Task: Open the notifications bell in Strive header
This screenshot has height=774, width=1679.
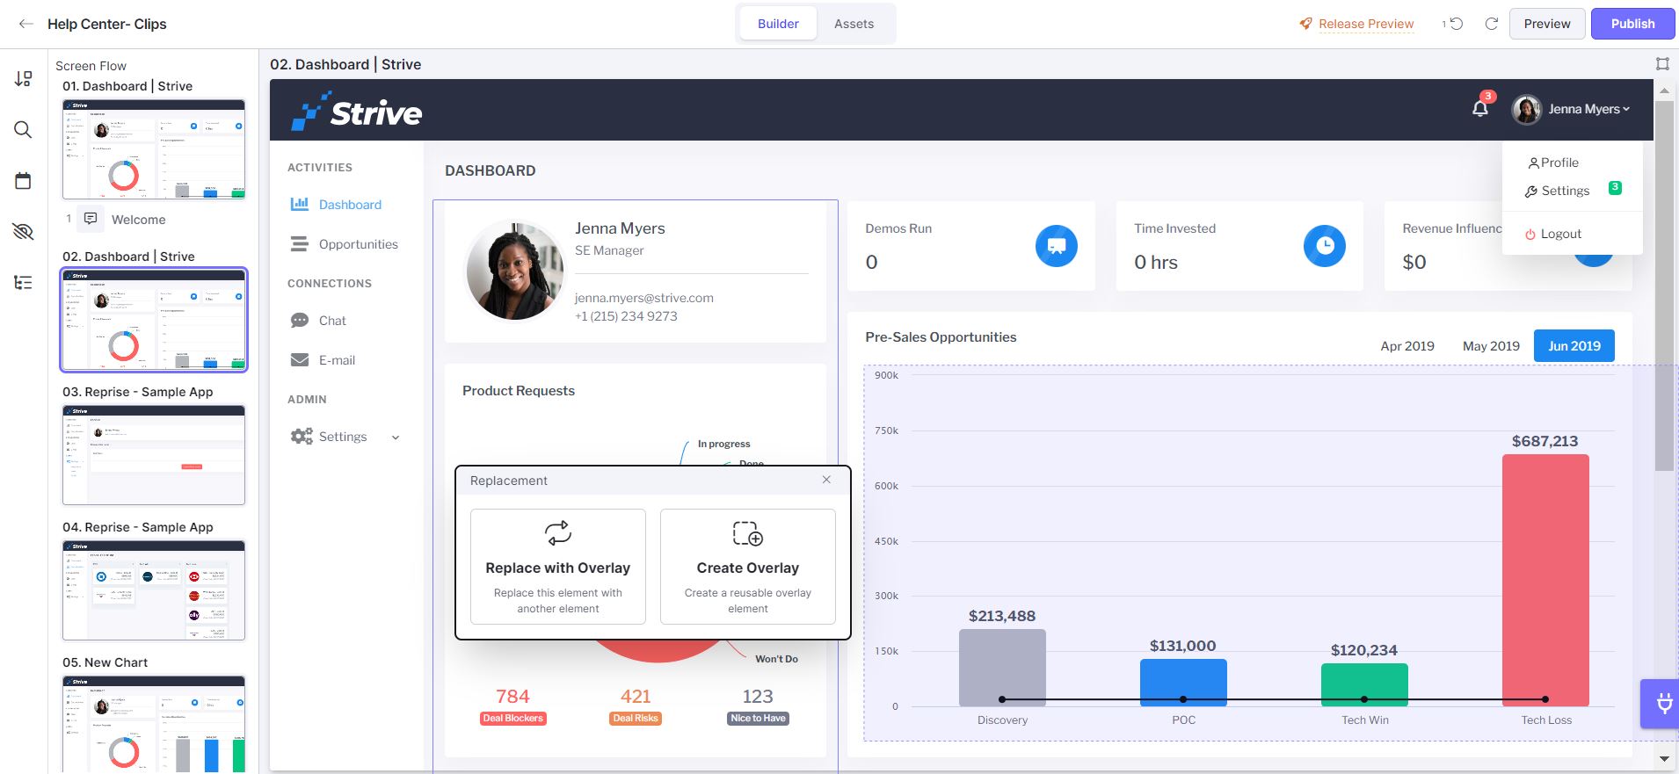Action: pyautogui.click(x=1480, y=108)
